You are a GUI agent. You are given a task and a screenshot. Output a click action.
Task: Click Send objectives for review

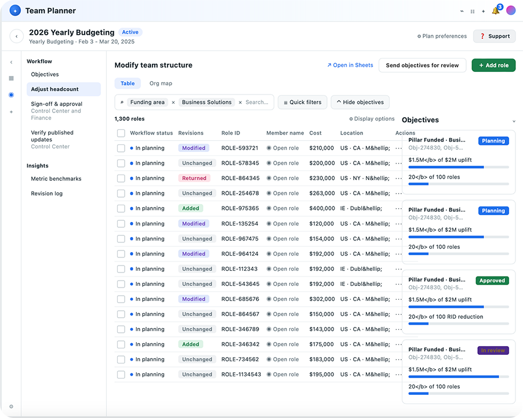coord(422,66)
